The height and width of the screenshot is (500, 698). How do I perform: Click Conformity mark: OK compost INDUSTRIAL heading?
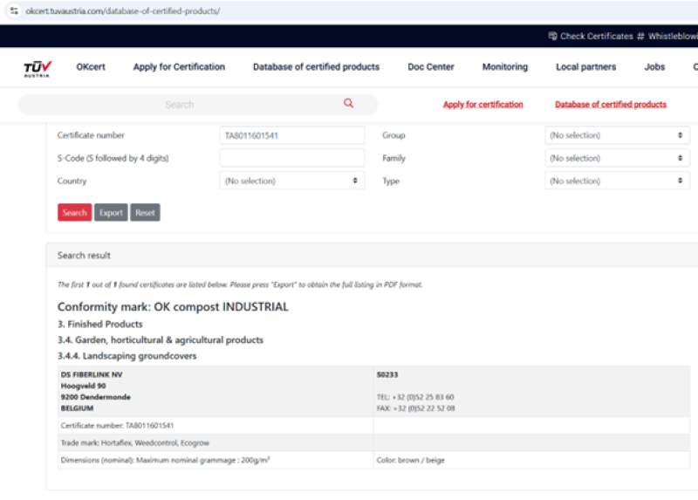tap(173, 307)
